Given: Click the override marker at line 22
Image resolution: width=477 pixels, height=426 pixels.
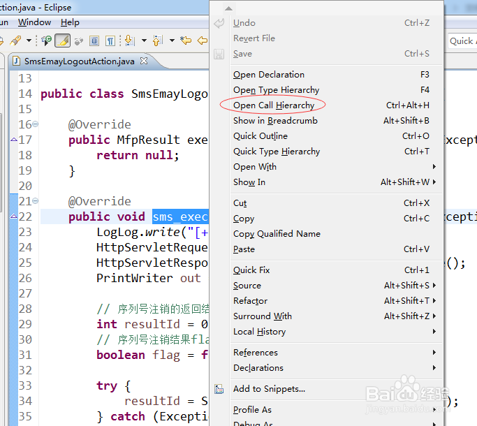Looking at the screenshot, I should coord(14,216).
